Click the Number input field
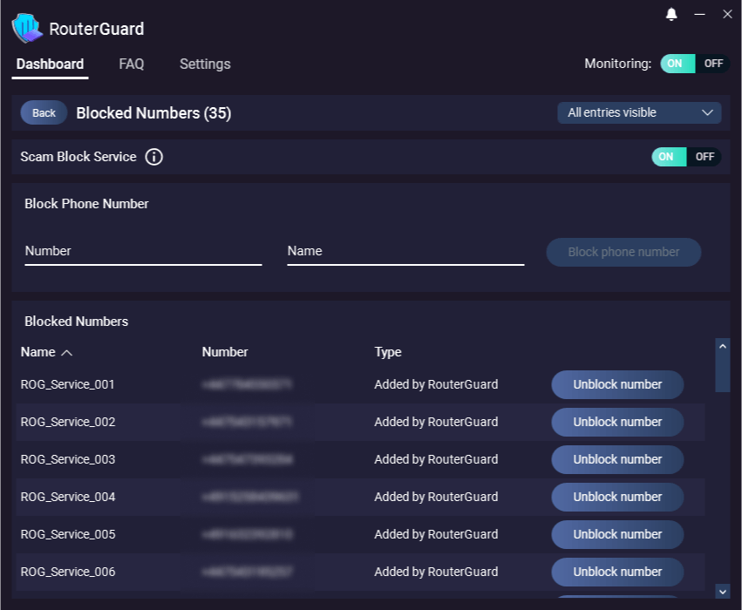Image resolution: width=742 pixels, height=610 pixels. click(143, 251)
